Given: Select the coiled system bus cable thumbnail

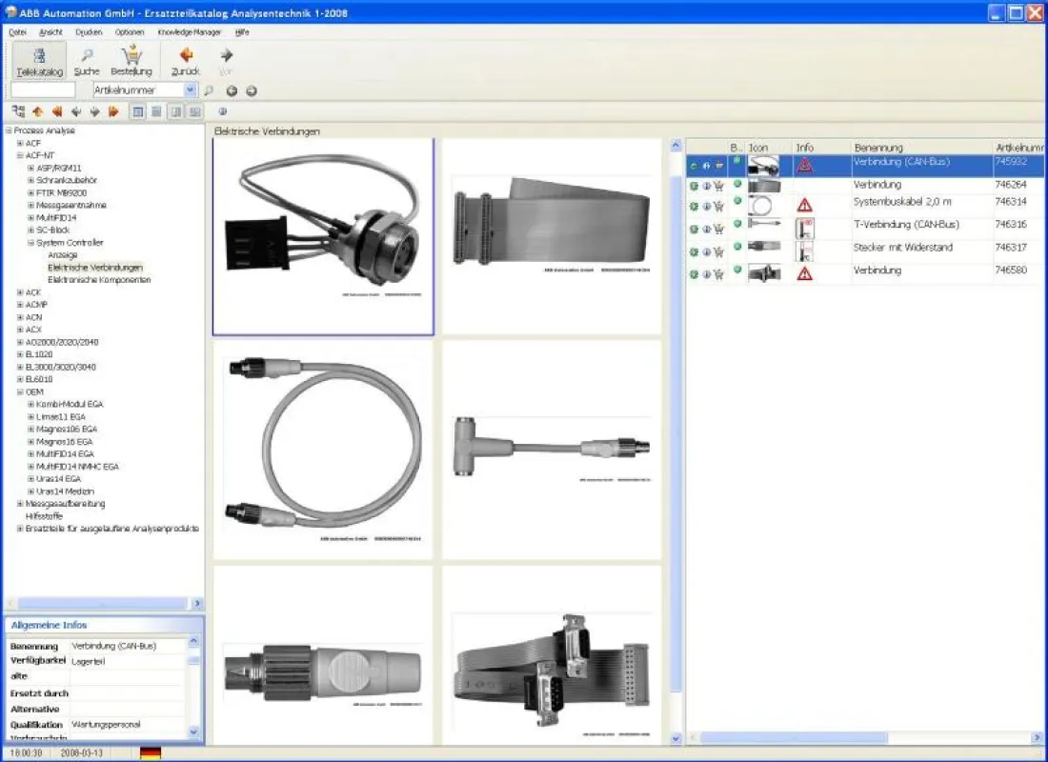Looking at the screenshot, I should (323, 450).
